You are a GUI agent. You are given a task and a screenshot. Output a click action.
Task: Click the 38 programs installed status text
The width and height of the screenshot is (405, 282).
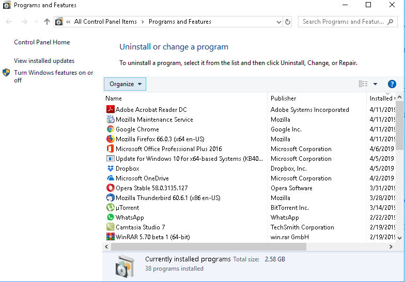pyautogui.click(x=175, y=269)
